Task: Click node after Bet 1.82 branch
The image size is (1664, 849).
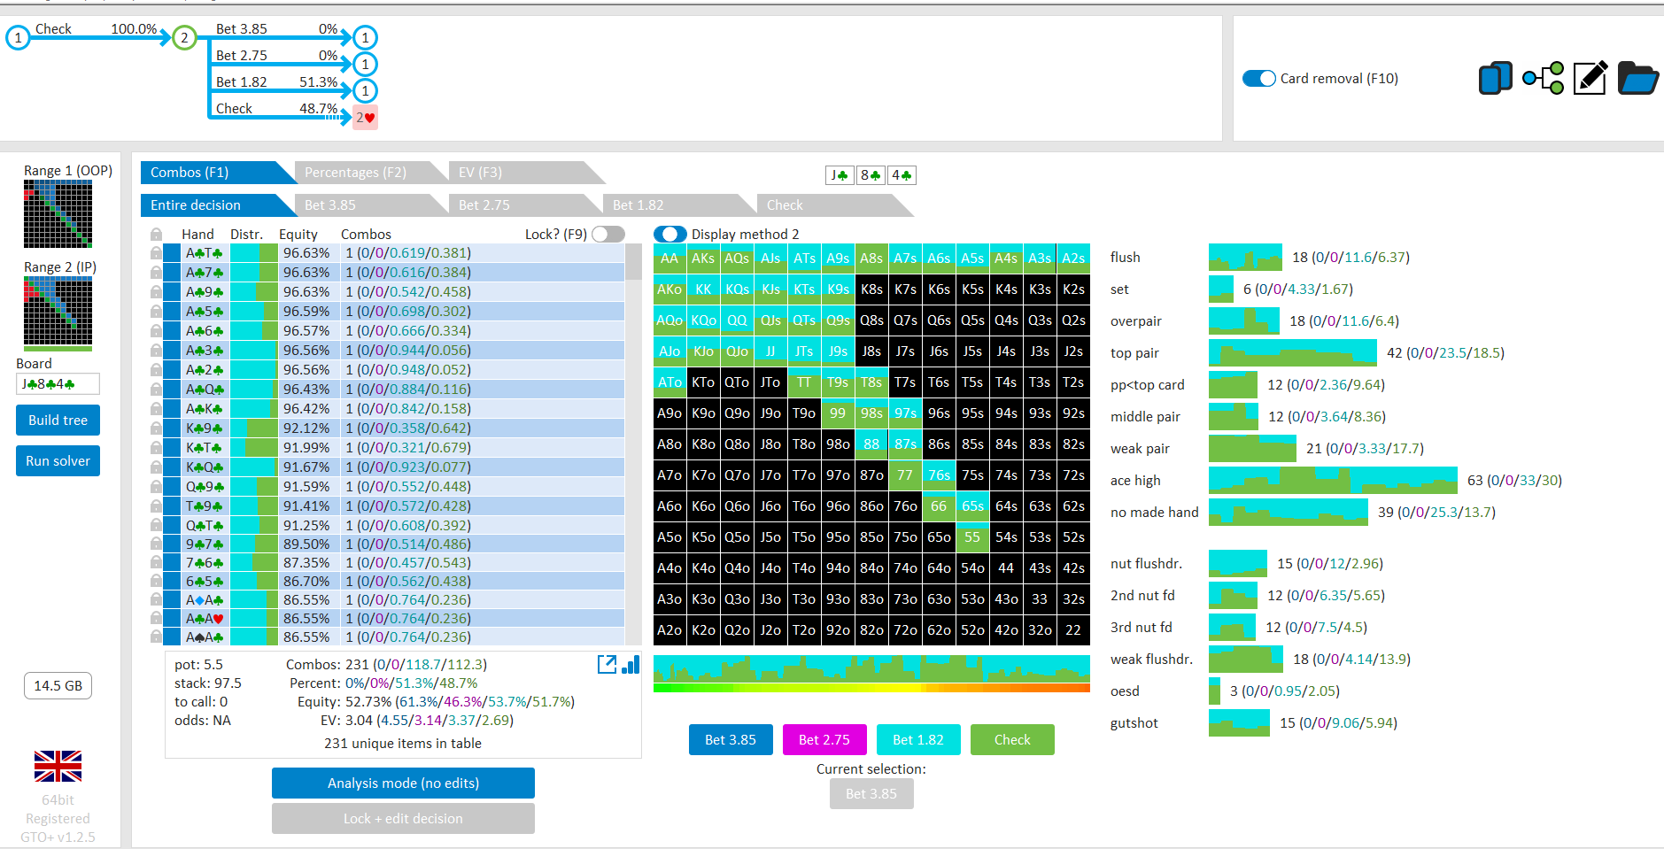Action: [365, 91]
